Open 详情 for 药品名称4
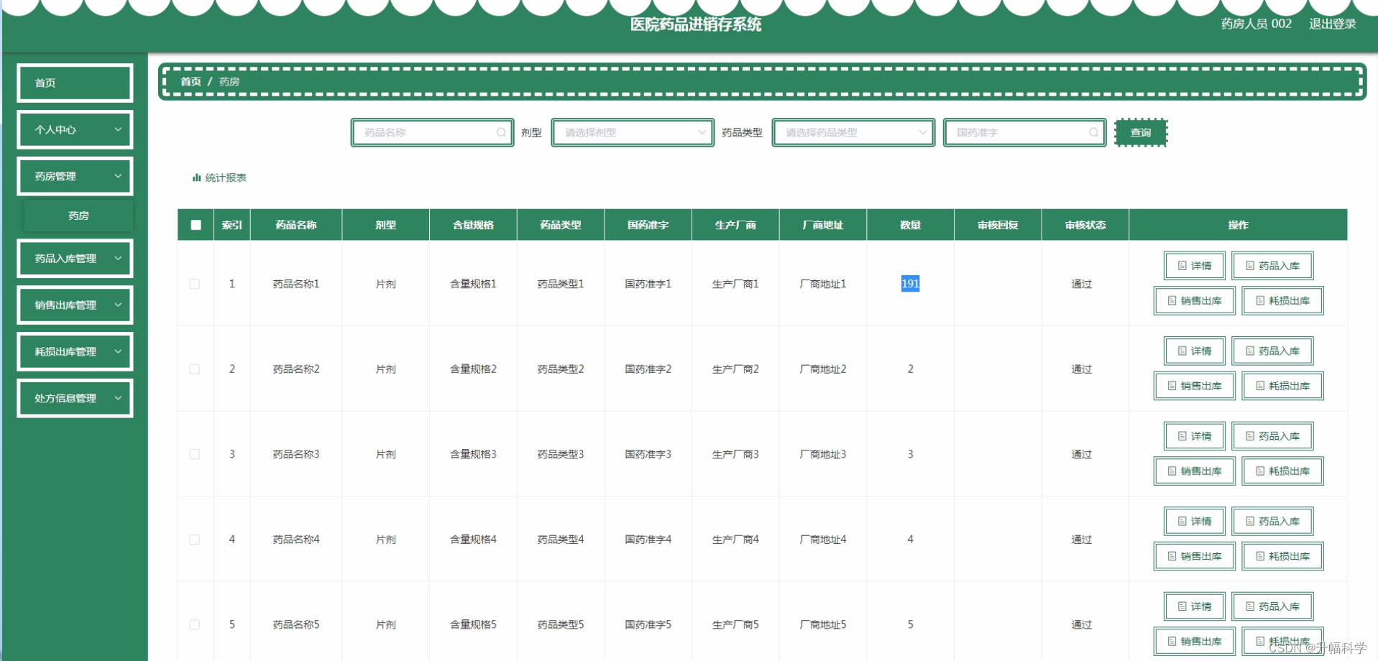 click(x=1193, y=521)
